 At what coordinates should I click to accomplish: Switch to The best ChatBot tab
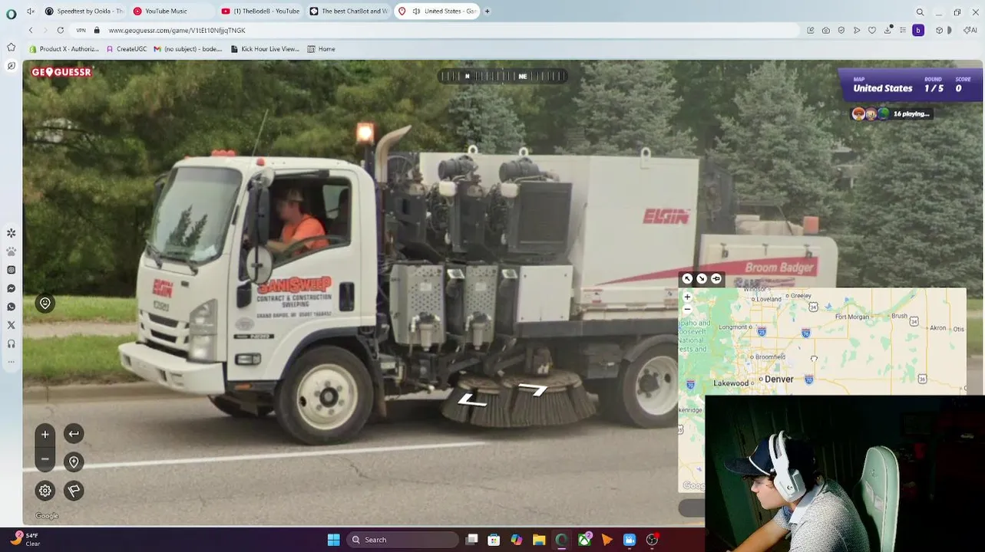point(349,11)
